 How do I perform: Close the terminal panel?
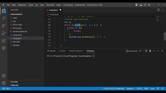tap(162, 51)
